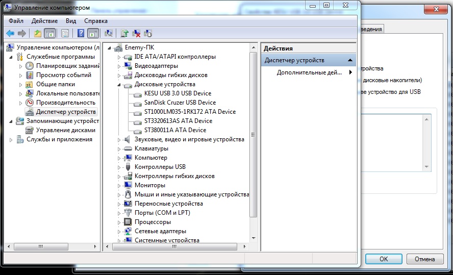Image resolution: width=453 pixels, height=275 pixels.
Task: Expand the Сетевые адаптеры category
Action: (119, 232)
